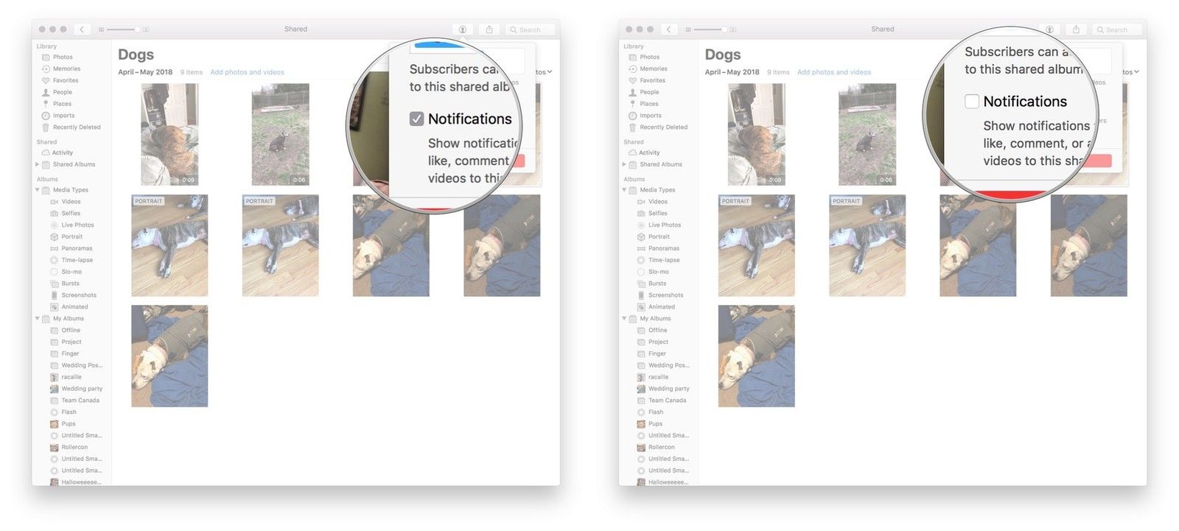
Task: Click the shared album people icon in left window
Action: pyautogui.click(x=463, y=29)
